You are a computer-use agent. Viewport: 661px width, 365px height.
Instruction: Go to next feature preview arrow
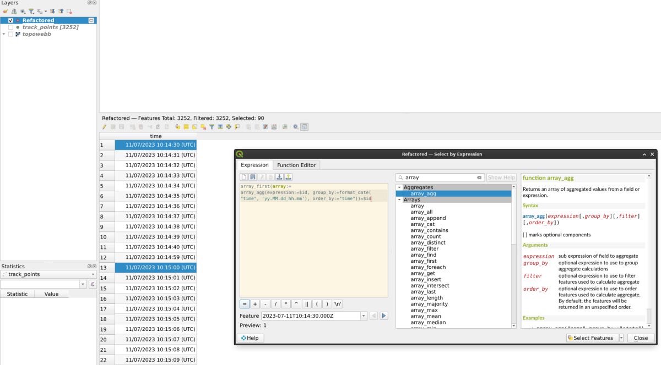coord(384,316)
